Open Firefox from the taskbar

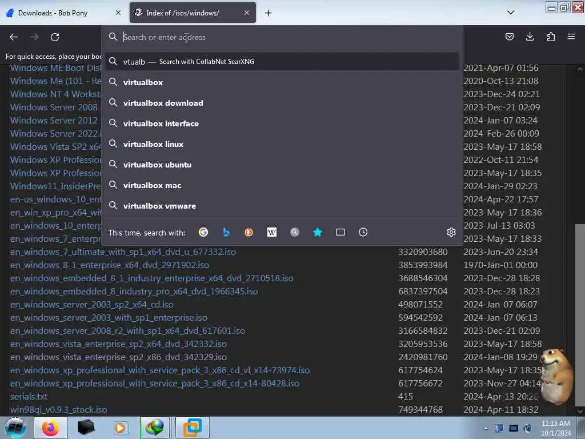point(51,428)
